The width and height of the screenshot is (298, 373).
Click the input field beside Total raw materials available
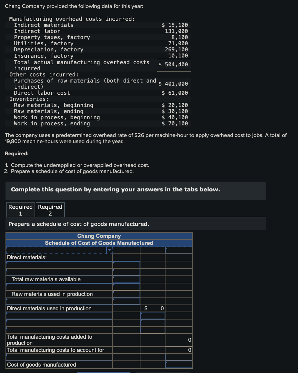[x=126, y=279]
